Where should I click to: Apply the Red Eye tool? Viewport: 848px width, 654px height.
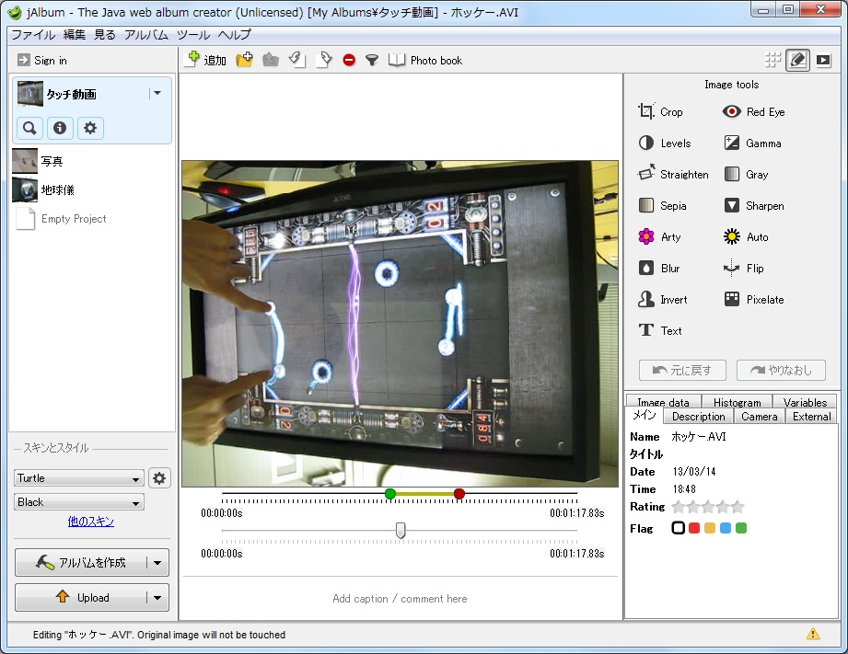coord(753,112)
